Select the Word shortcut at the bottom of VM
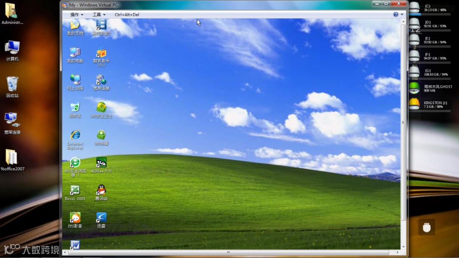The image size is (459, 258). tap(75, 245)
